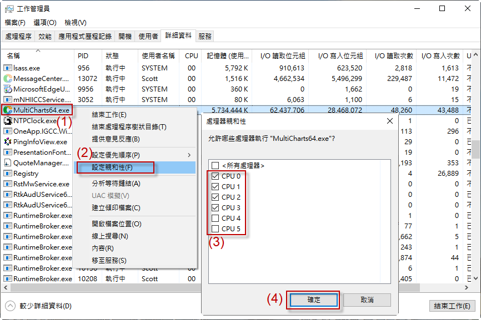Screen dimensions: 481x320
Task: Click the MessageCenter process icon
Action: (8, 79)
